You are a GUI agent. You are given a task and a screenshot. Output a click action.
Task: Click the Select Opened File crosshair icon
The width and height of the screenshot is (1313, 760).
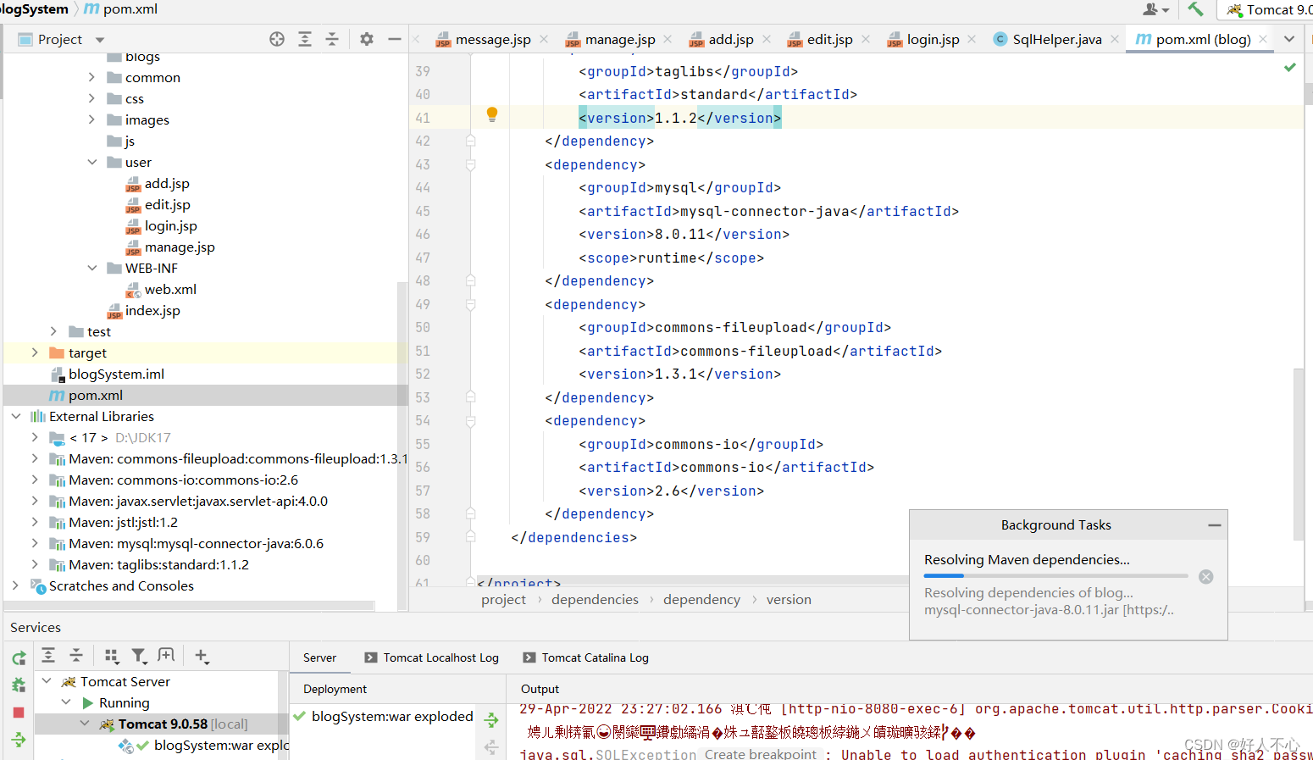(277, 38)
